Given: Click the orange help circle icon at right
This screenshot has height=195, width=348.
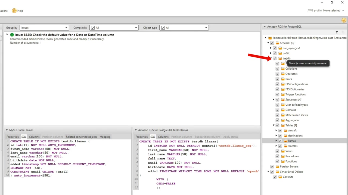Looking at the screenshot, I should (344, 20).
